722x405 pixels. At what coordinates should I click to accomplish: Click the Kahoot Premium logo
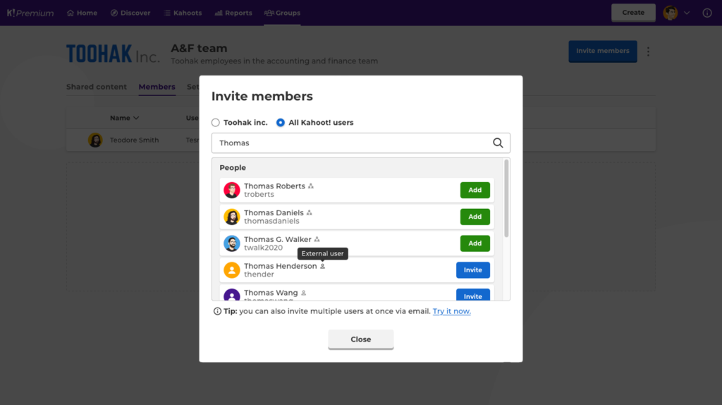coord(30,13)
